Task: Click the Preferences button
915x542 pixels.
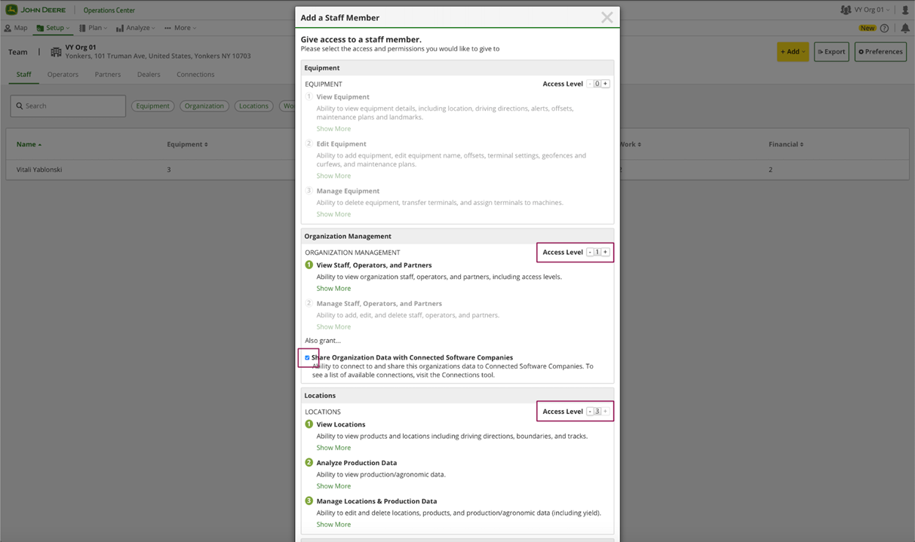Action: click(x=880, y=52)
